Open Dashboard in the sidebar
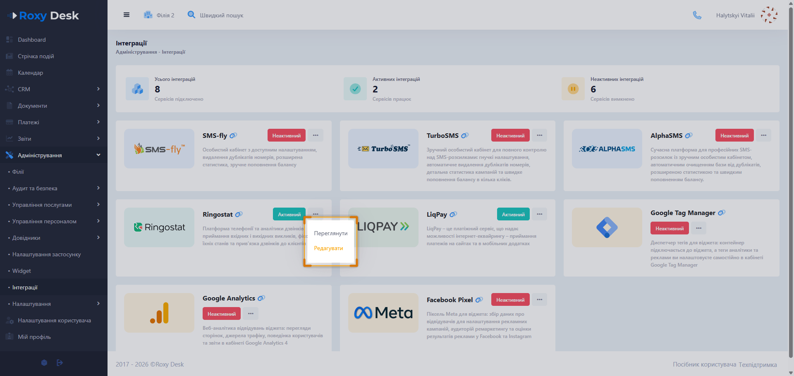 point(54,40)
